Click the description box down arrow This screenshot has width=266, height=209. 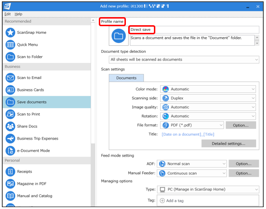[x=257, y=43]
